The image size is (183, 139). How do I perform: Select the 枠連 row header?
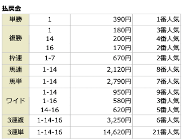[15, 58]
